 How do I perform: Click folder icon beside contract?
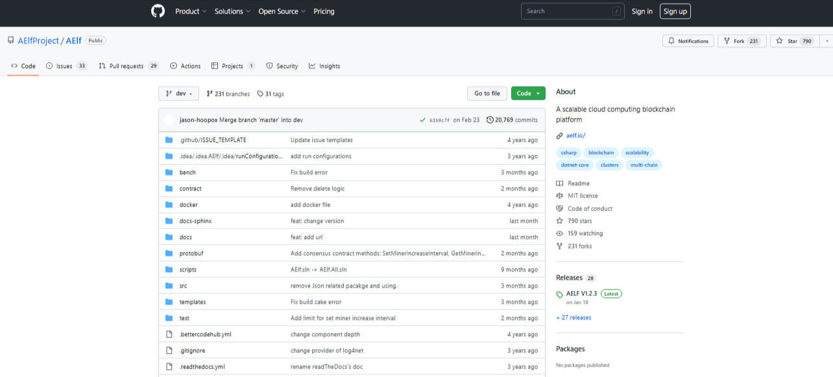click(x=169, y=188)
